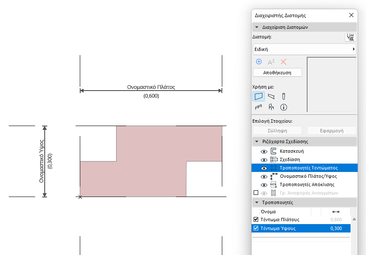Click the Αποθήκευση button

277,73
